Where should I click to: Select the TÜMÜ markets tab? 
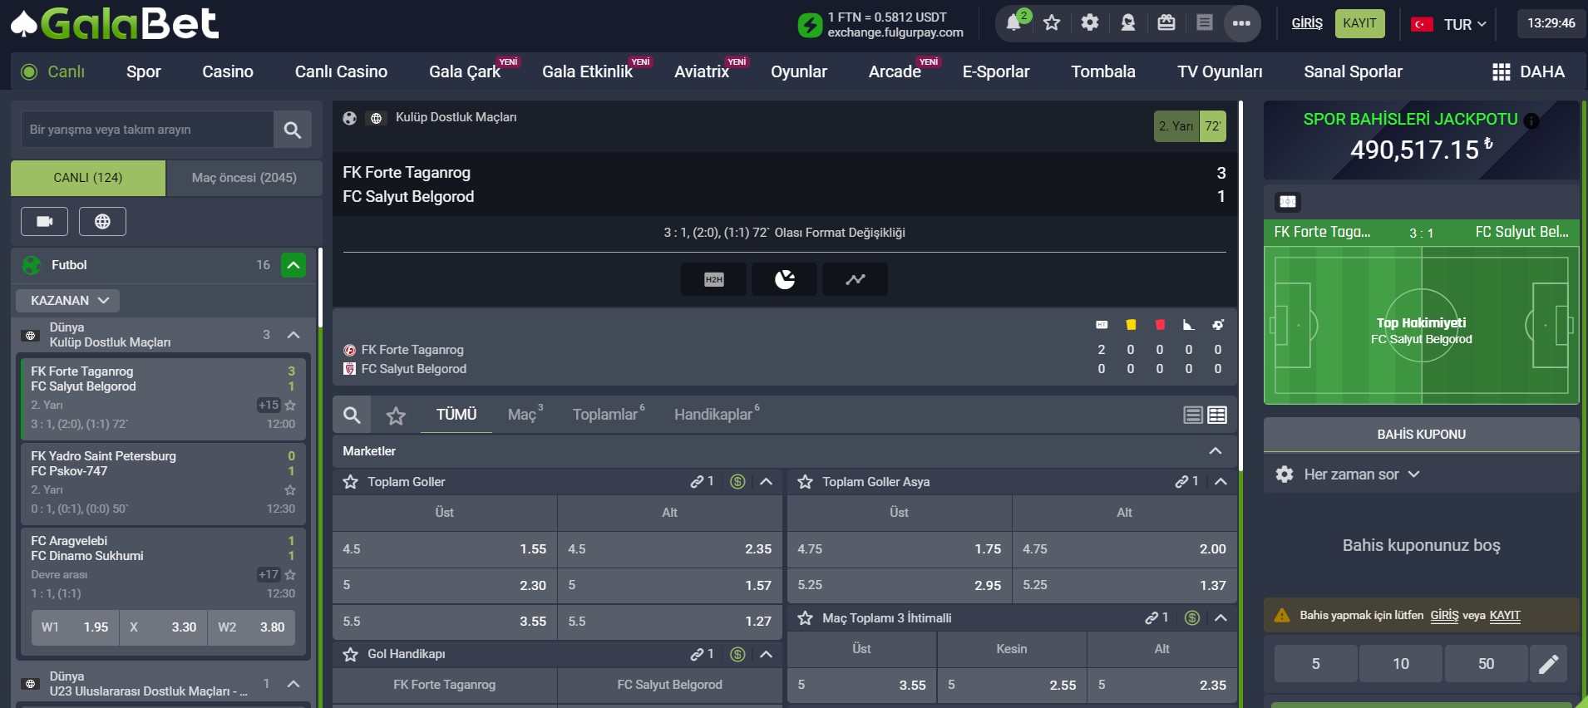pyautogui.click(x=456, y=414)
